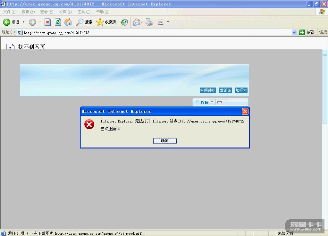328x236 pixels.
Task: Click the Windows flag logo icon
Action: tap(322, 12)
